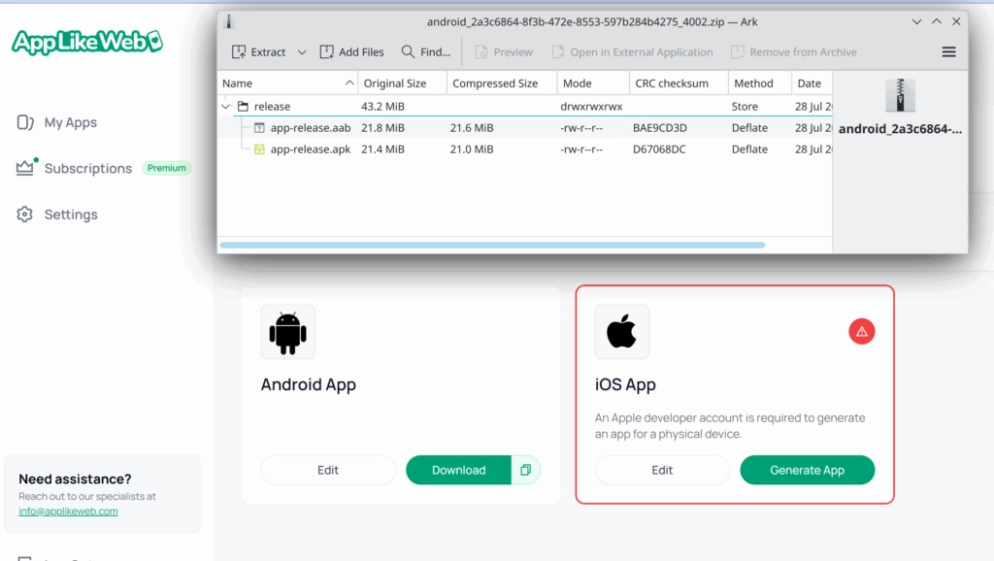Open Settings via the gear icon
Viewport: 994px width, 561px height.
(25, 214)
